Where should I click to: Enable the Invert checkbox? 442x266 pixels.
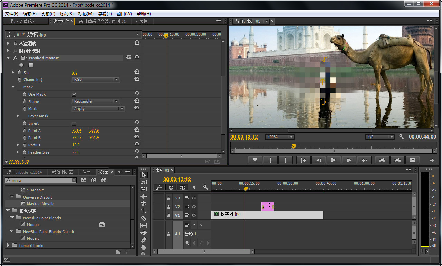74,123
